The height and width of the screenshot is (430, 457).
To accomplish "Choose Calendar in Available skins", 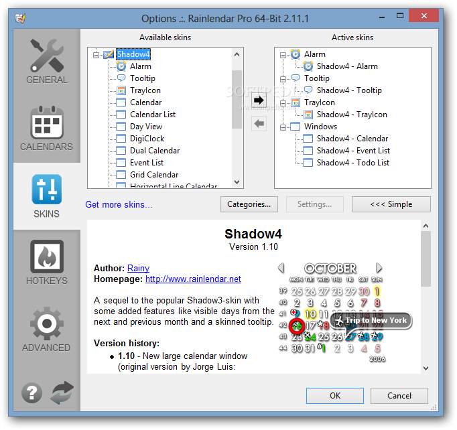I will [x=145, y=102].
